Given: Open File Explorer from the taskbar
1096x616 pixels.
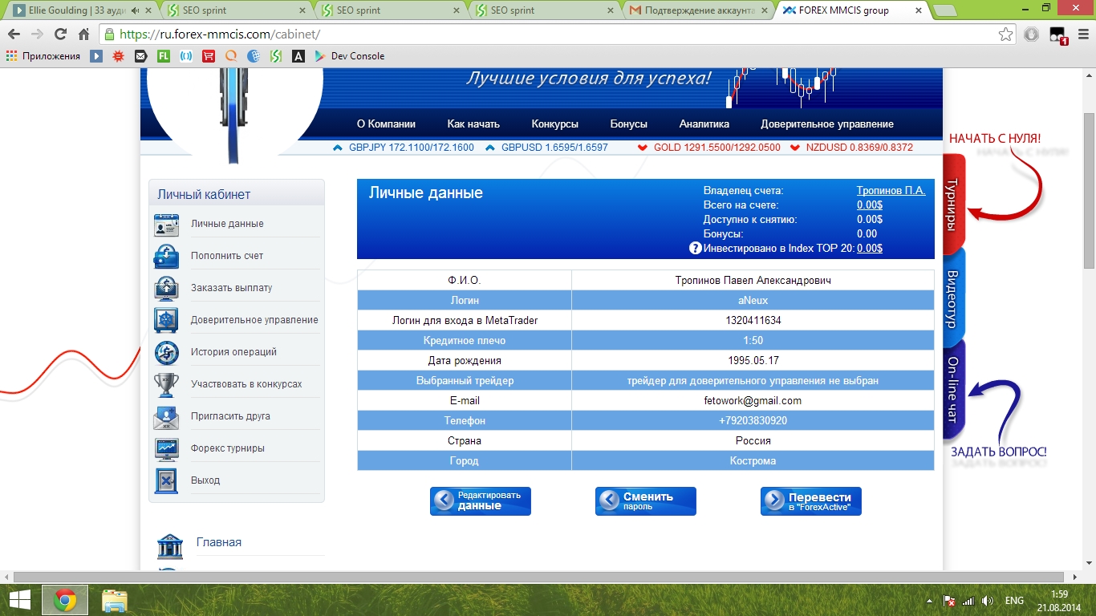Looking at the screenshot, I should coord(115,600).
